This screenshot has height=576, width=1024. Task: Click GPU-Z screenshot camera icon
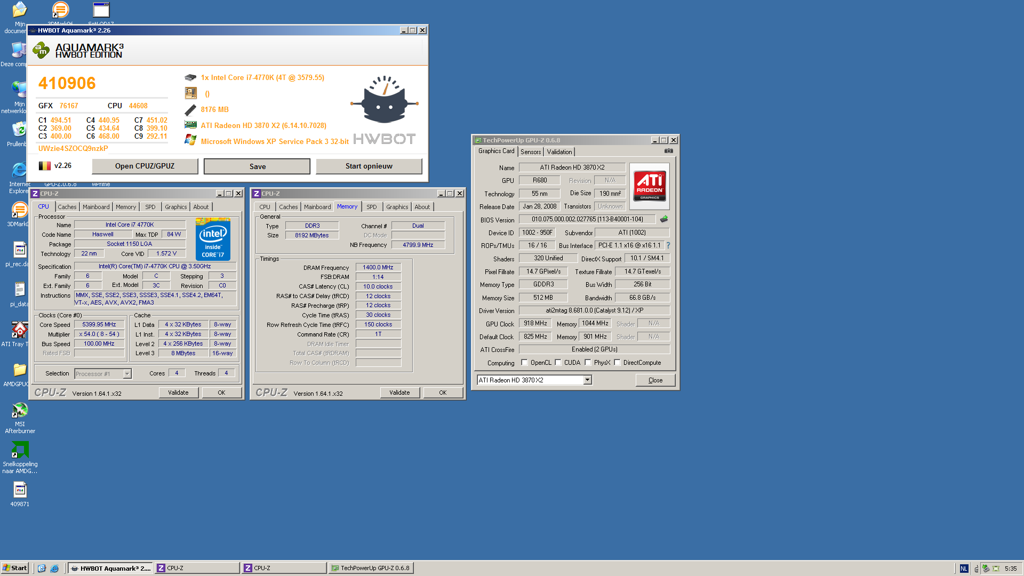click(668, 151)
